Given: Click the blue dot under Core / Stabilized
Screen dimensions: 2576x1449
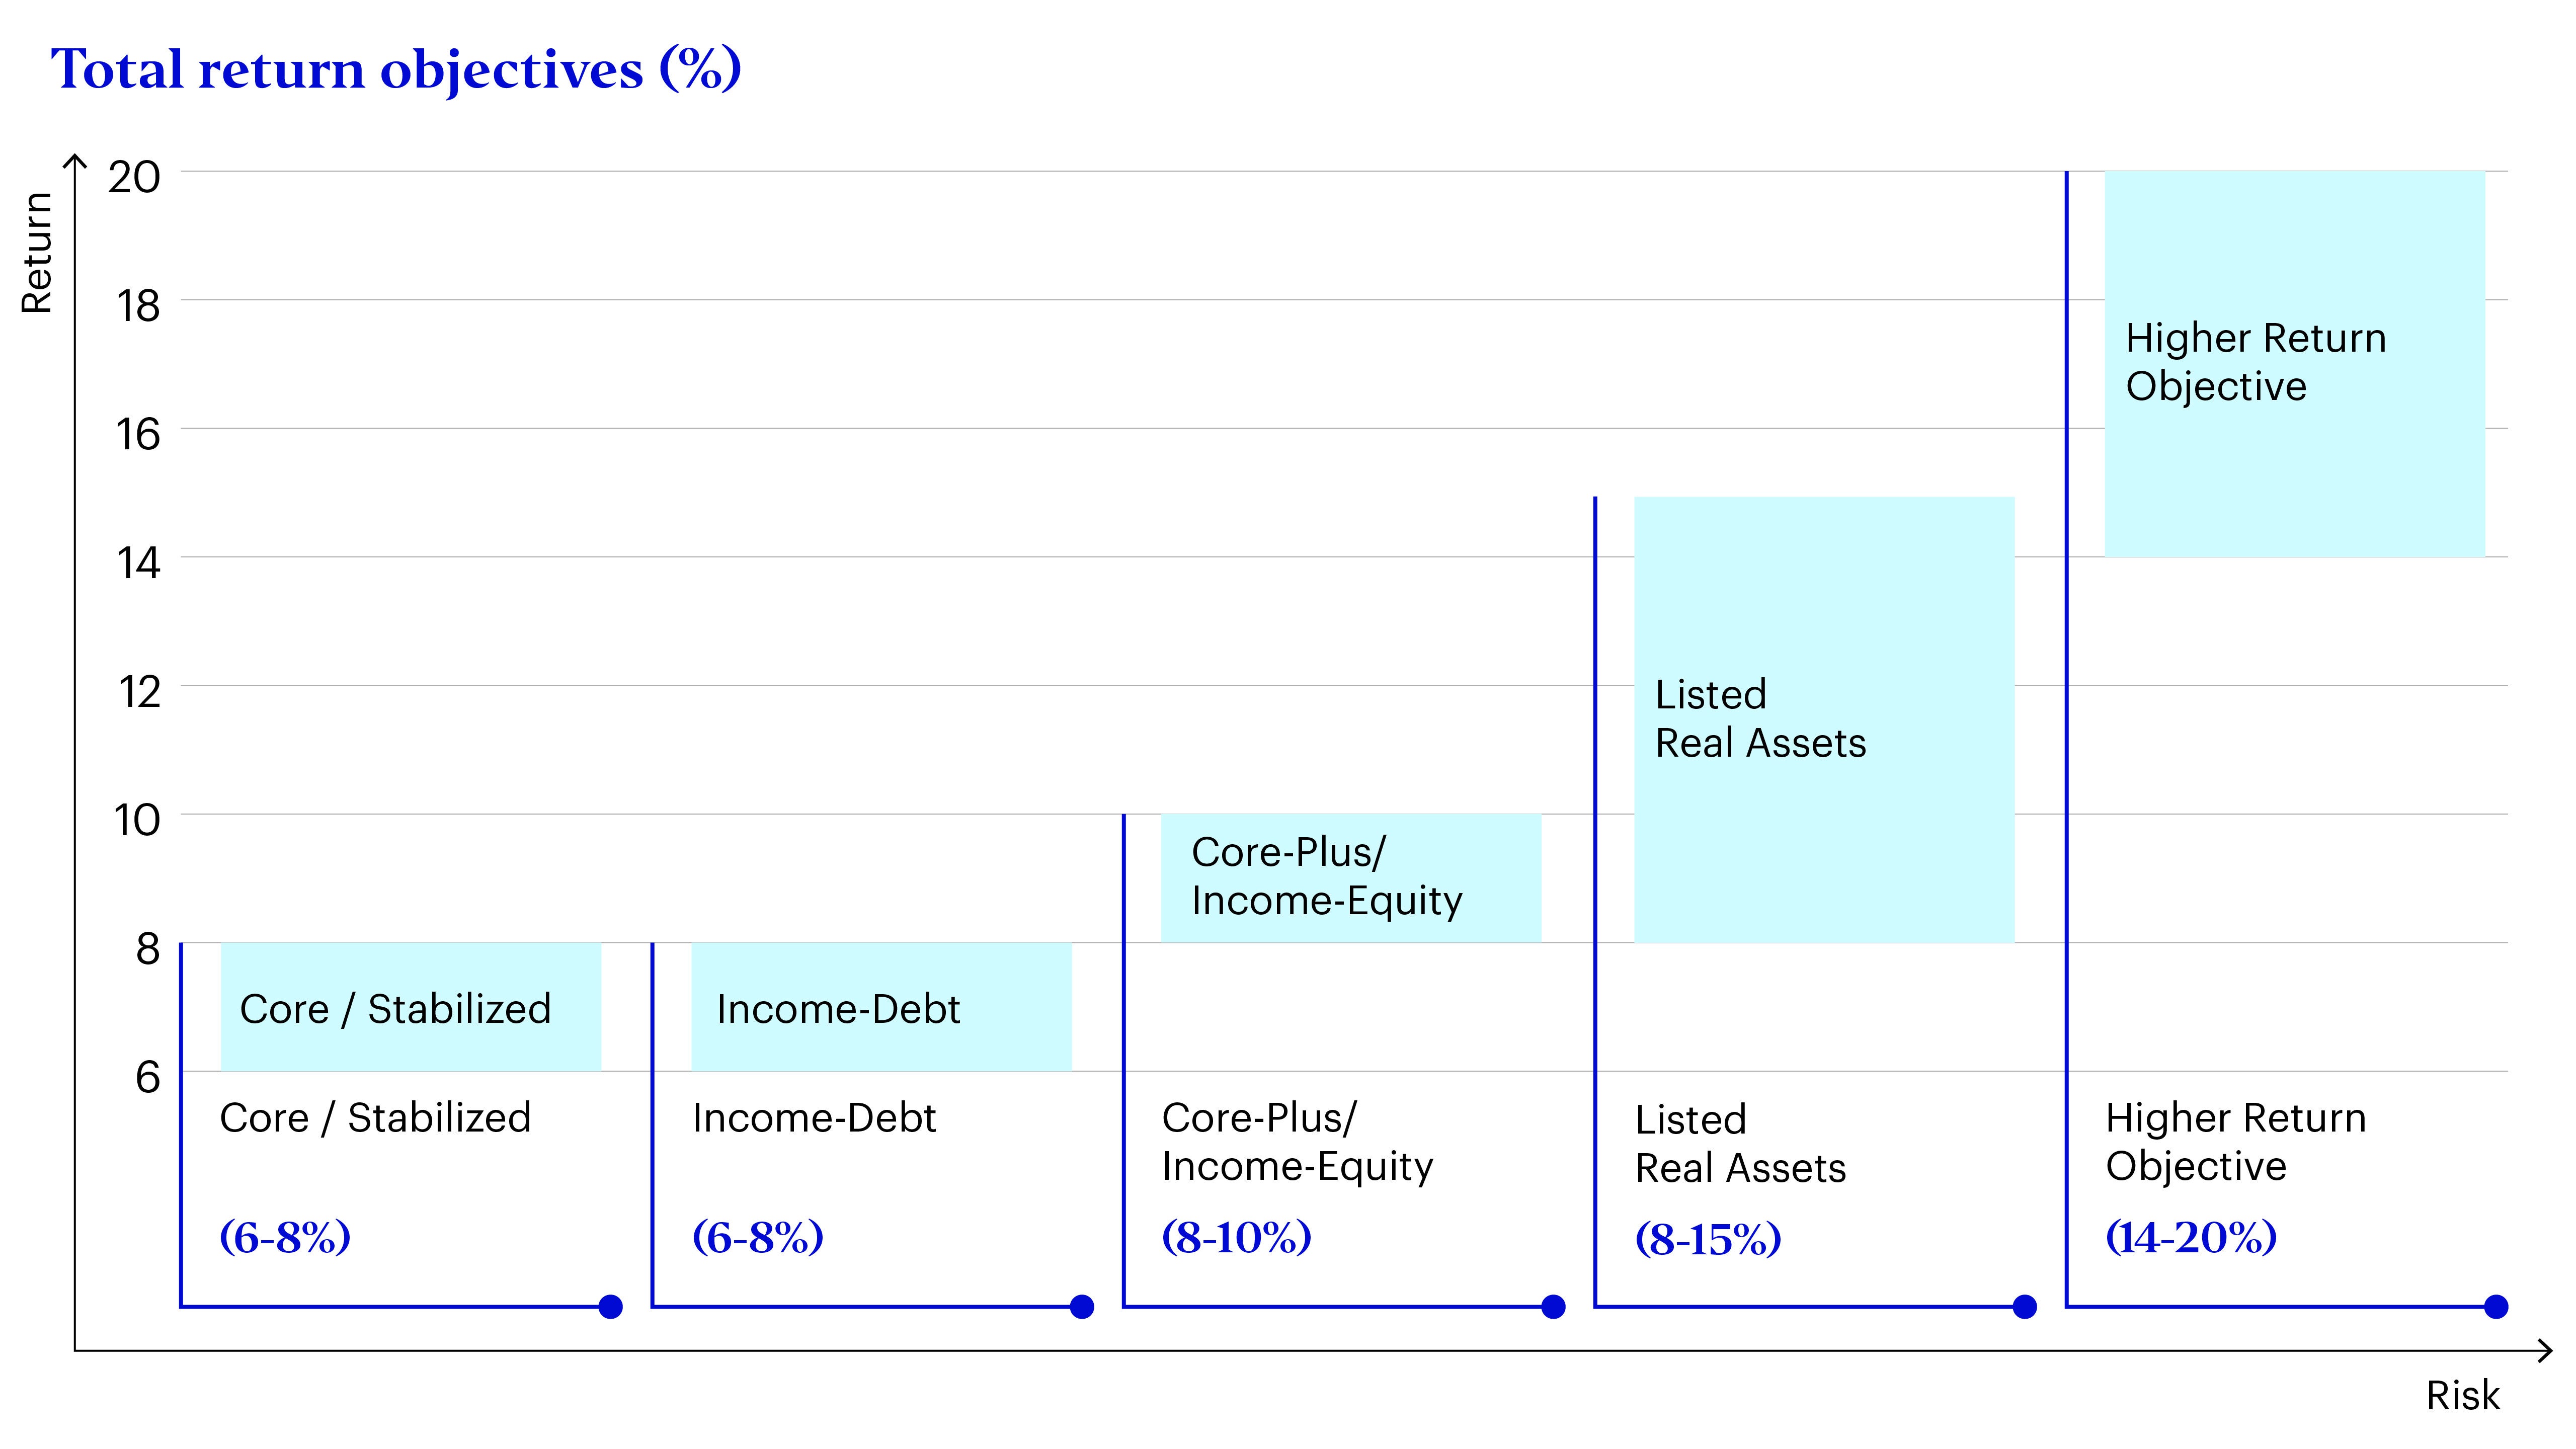Looking at the screenshot, I should tap(610, 1306).
